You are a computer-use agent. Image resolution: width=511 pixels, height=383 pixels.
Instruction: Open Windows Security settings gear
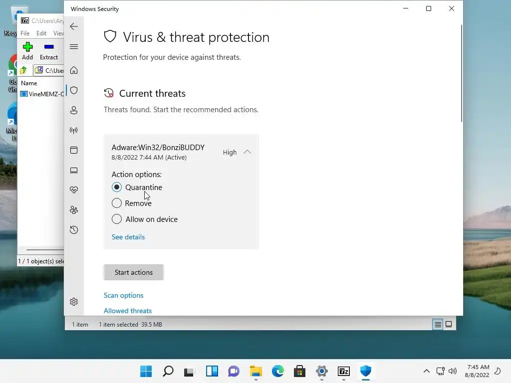(x=74, y=302)
